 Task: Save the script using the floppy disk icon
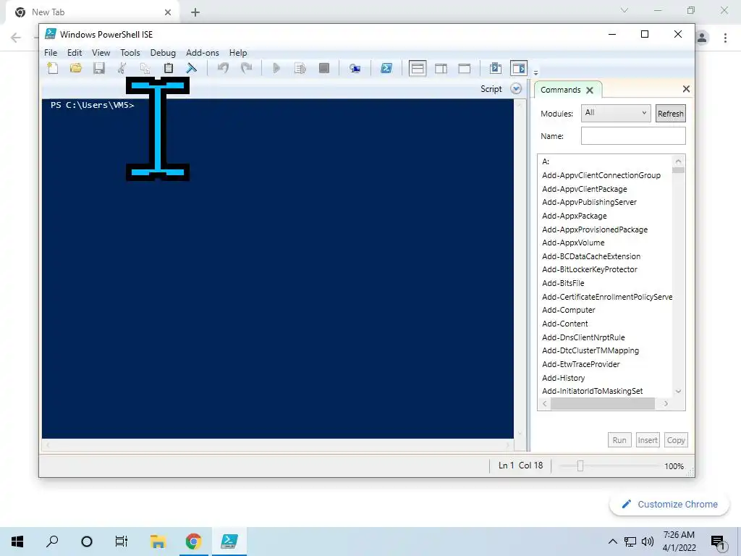tap(98, 68)
